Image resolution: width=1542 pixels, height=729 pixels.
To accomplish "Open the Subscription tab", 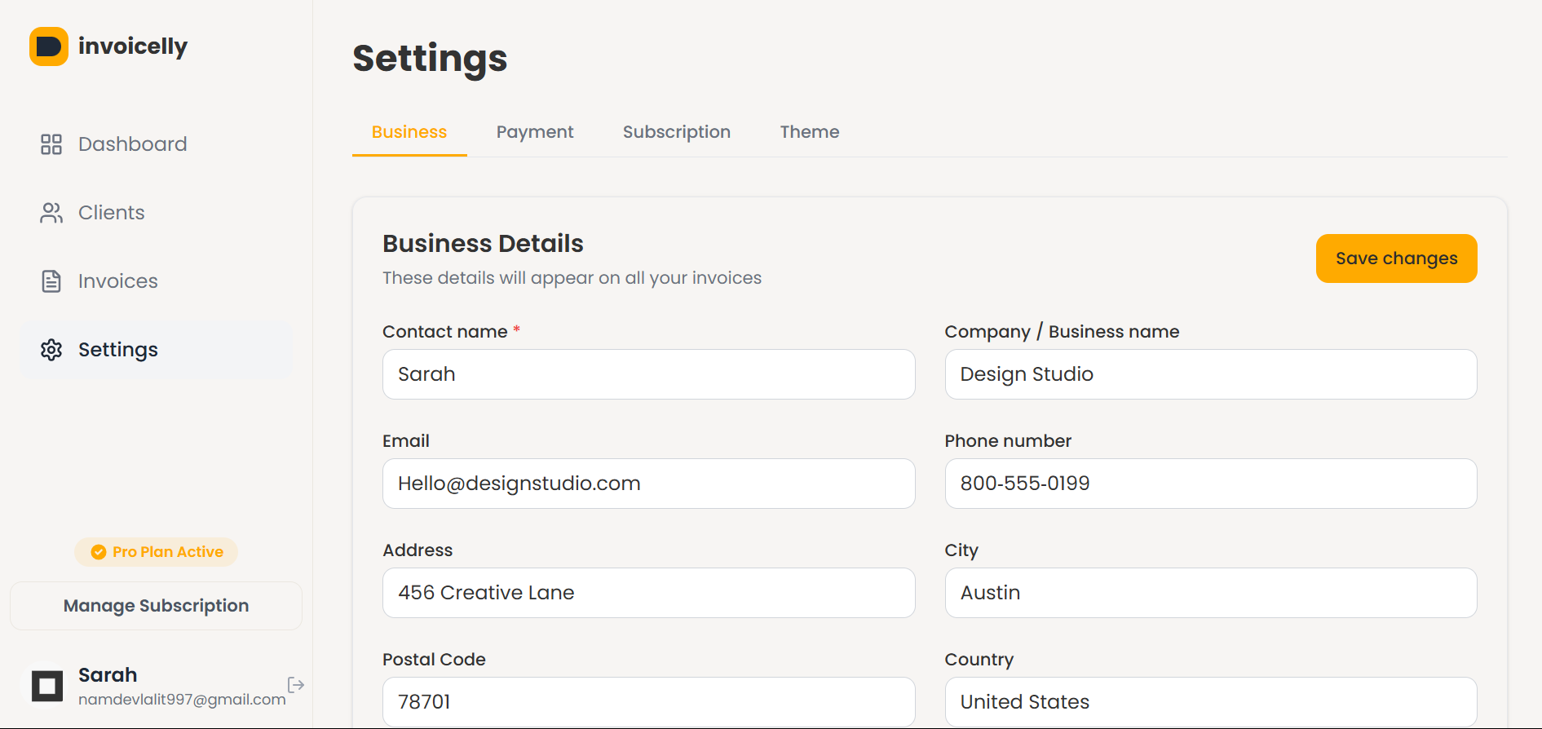I will (x=676, y=132).
